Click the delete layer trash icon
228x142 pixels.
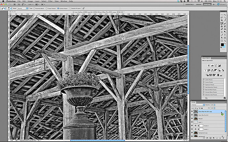[223, 138]
